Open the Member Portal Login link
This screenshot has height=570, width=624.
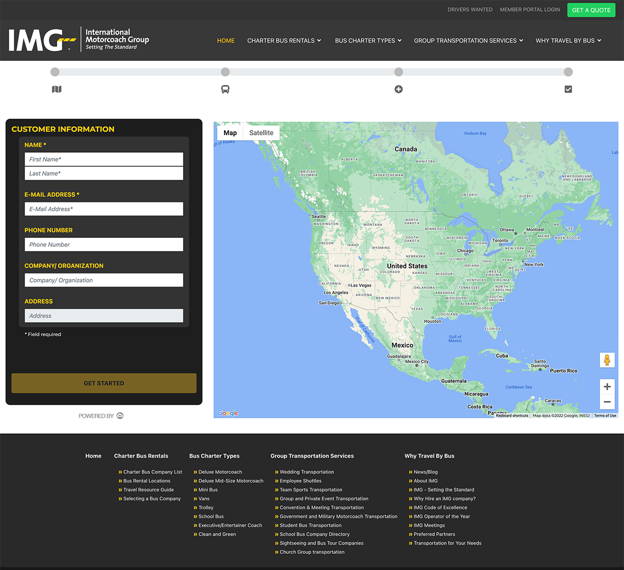point(530,9)
